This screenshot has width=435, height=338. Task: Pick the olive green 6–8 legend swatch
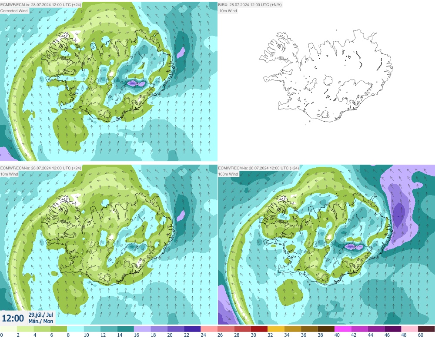[59, 329]
